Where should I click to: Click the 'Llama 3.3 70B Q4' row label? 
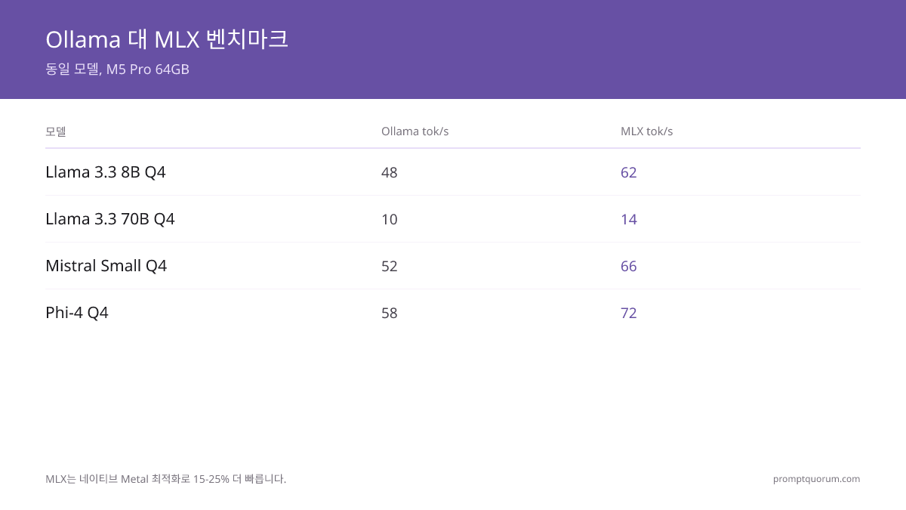[110, 219]
